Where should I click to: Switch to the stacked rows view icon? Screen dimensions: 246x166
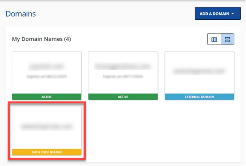(227, 40)
